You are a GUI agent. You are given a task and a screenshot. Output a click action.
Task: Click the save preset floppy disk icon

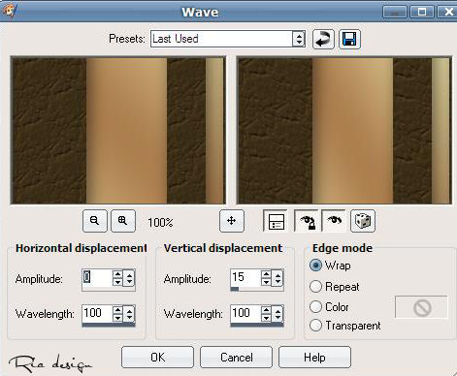349,40
